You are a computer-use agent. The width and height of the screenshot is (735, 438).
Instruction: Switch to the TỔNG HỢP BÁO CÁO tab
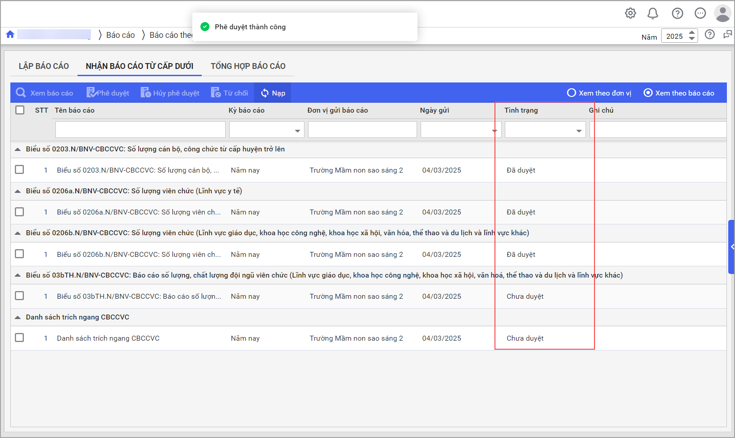point(248,66)
